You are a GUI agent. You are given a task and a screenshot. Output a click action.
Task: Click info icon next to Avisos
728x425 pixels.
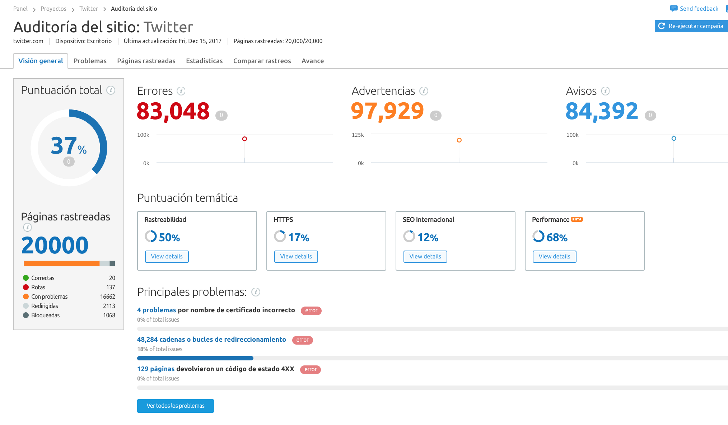pos(606,91)
